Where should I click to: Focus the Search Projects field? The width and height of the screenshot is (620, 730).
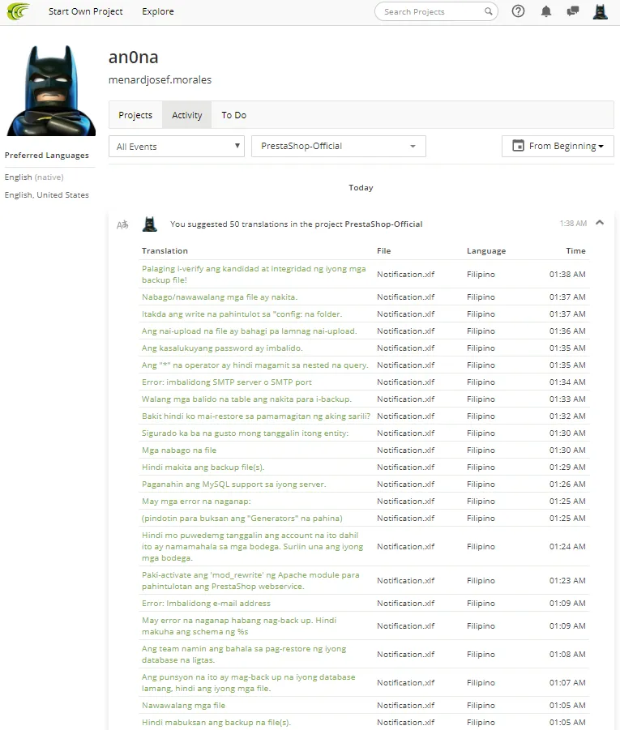click(x=437, y=11)
